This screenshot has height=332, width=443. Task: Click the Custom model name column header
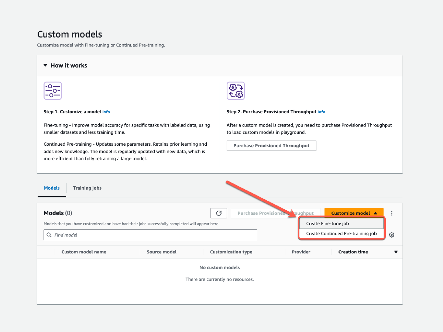(x=84, y=252)
